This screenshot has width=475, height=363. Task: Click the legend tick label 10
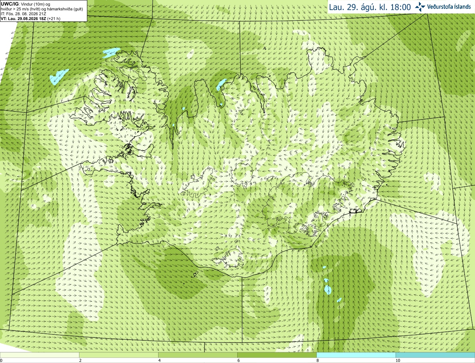(x=398, y=360)
